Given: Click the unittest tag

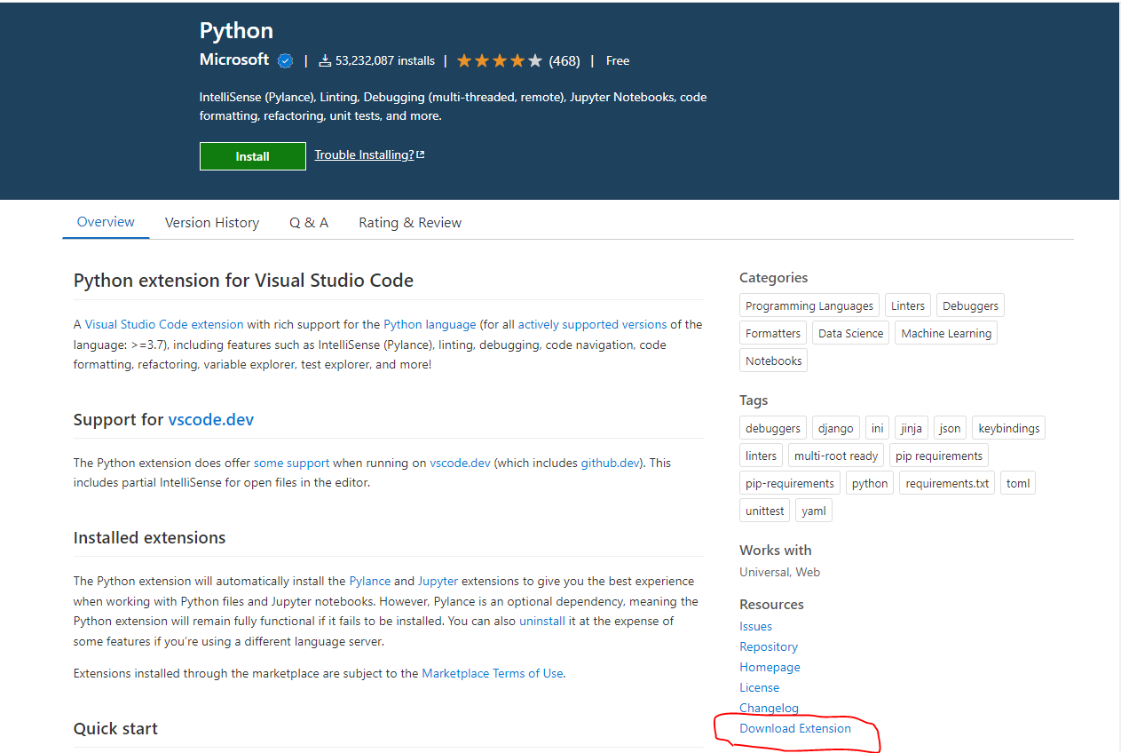Looking at the screenshot, I should tap(765, 511).
